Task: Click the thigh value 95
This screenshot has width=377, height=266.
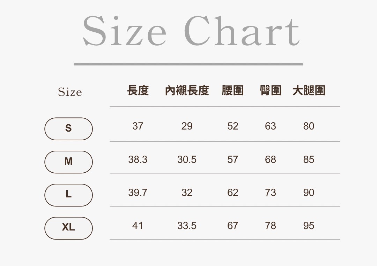Action: (x=309, y=226)
